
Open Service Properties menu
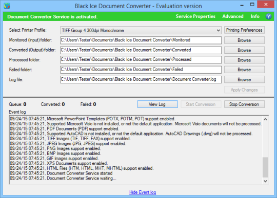click(195, 16)
